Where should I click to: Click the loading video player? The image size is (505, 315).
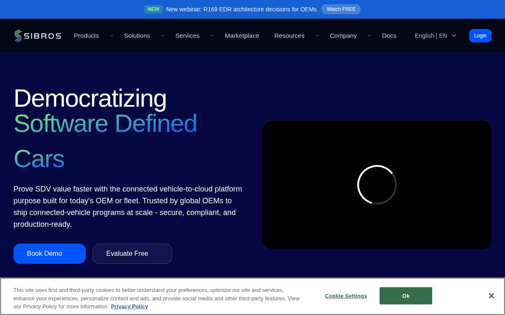coord(377,185)
